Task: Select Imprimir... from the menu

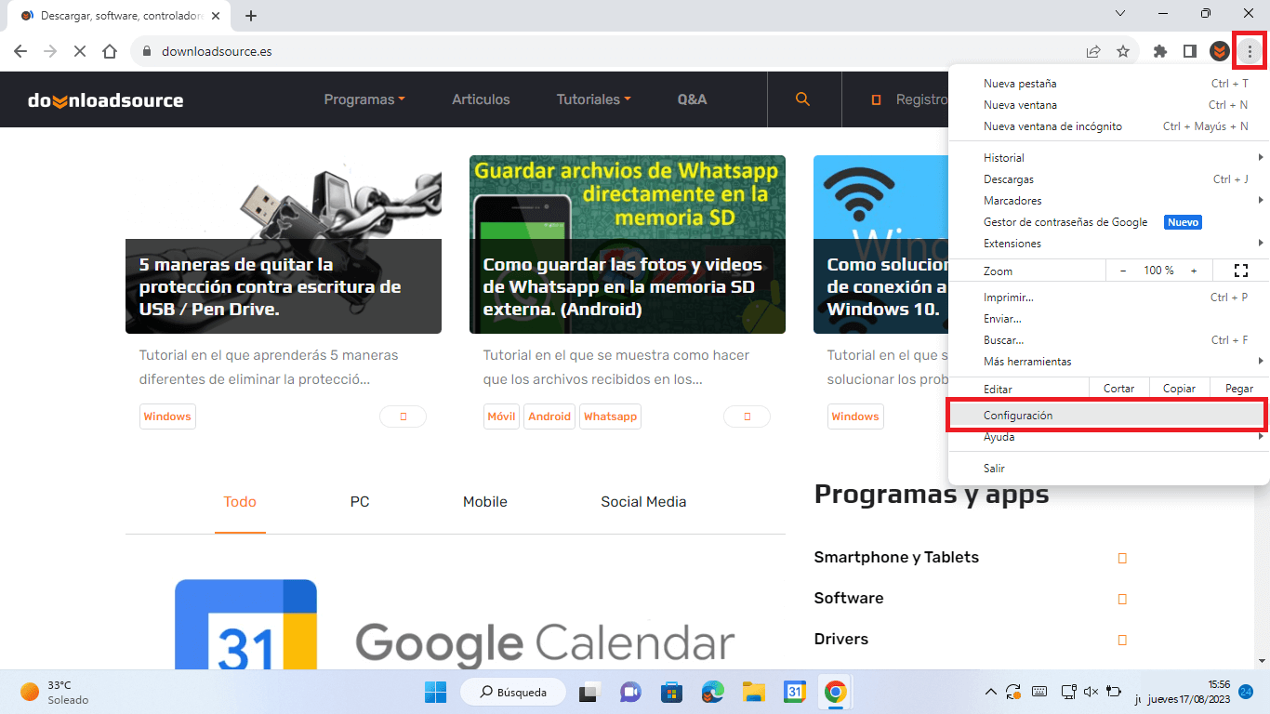Action: [x=1108, y=297]
